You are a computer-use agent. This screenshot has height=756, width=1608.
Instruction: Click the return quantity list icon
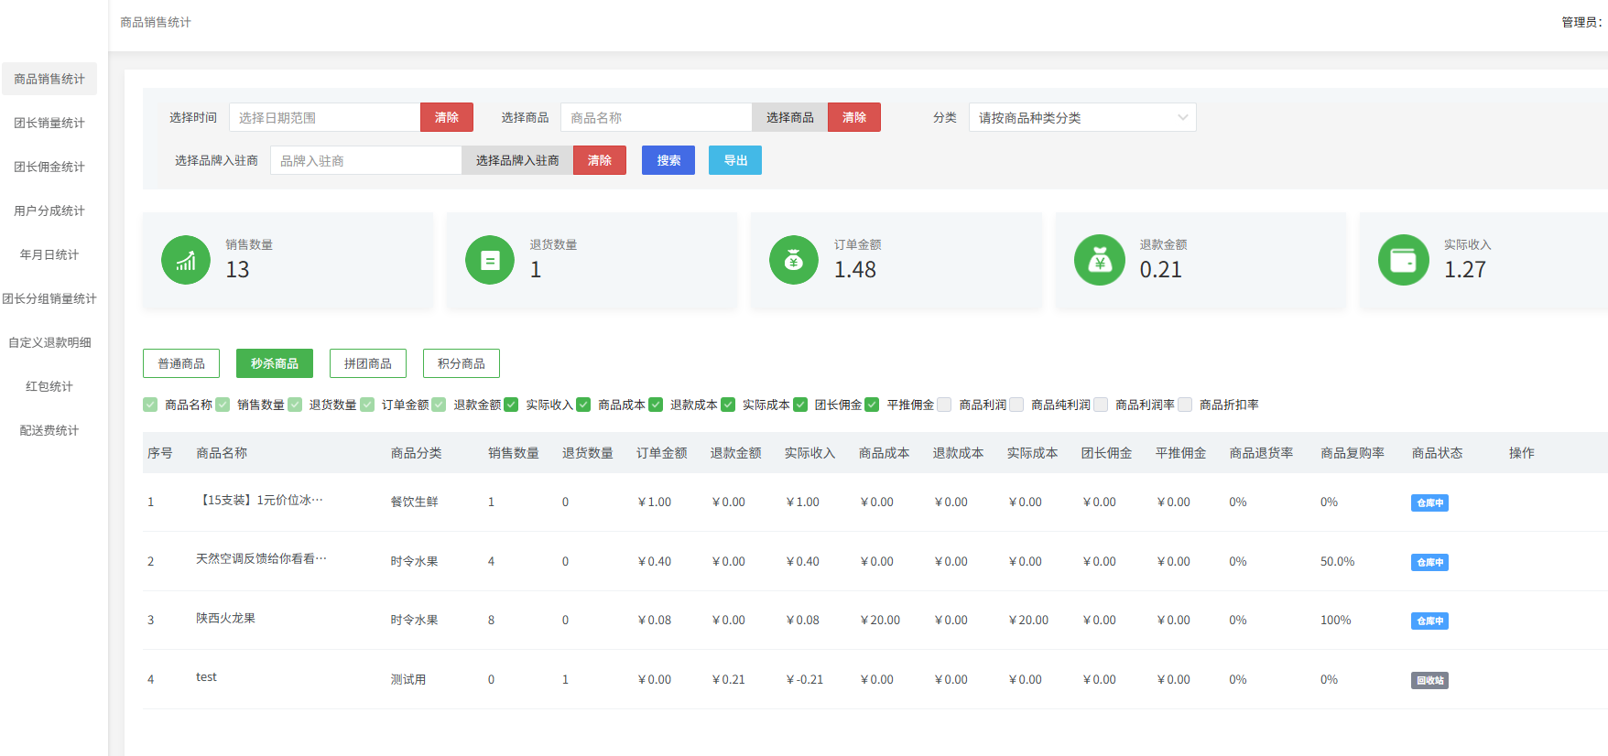[490, 260]
